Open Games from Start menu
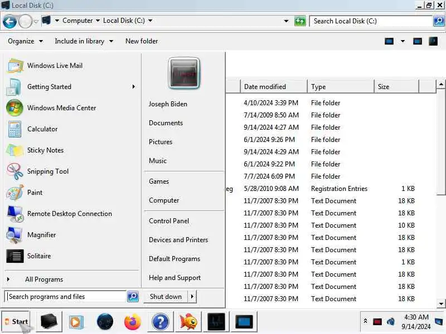446x334 pixels. [159, 181]
